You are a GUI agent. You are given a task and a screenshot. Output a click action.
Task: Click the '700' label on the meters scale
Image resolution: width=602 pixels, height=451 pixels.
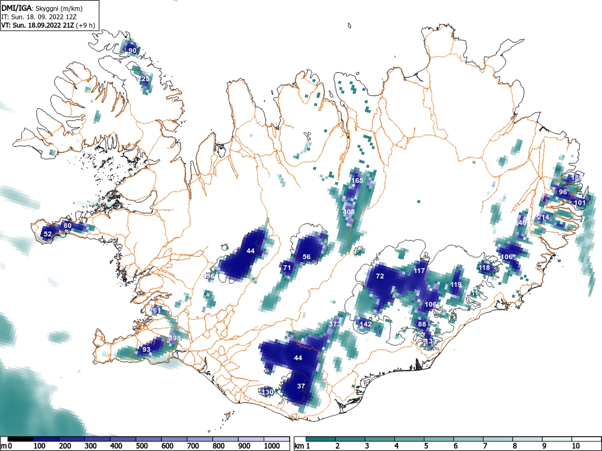tap(193, 446)
